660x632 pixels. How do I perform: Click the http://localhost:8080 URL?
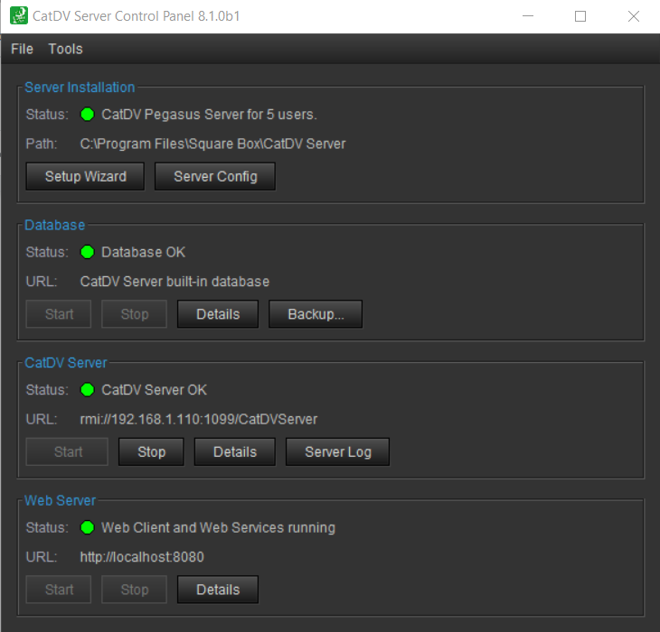pos(142,557)
